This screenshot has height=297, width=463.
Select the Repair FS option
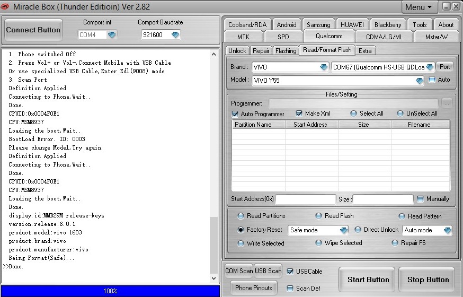[x=395, y=243]
